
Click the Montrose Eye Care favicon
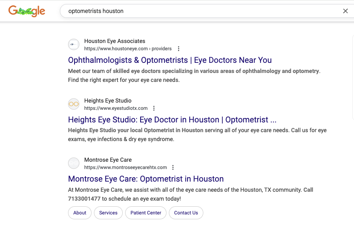[x=74, y=163]
